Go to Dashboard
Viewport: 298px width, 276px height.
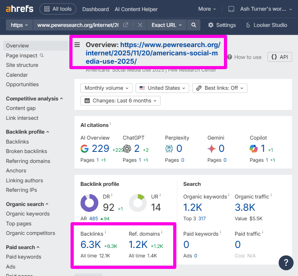tap(96, 9)
